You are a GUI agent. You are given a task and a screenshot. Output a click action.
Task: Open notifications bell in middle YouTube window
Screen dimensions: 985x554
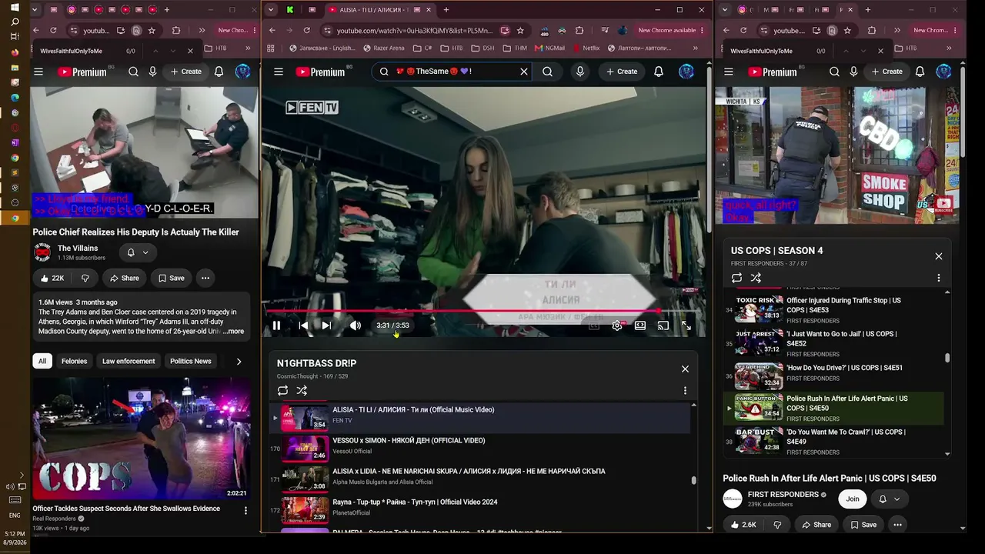(659, 72)
